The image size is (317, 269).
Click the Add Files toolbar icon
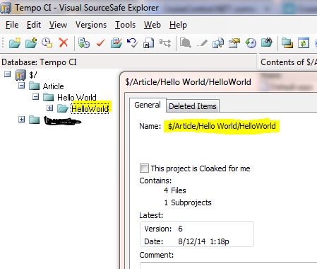point(31,43)
